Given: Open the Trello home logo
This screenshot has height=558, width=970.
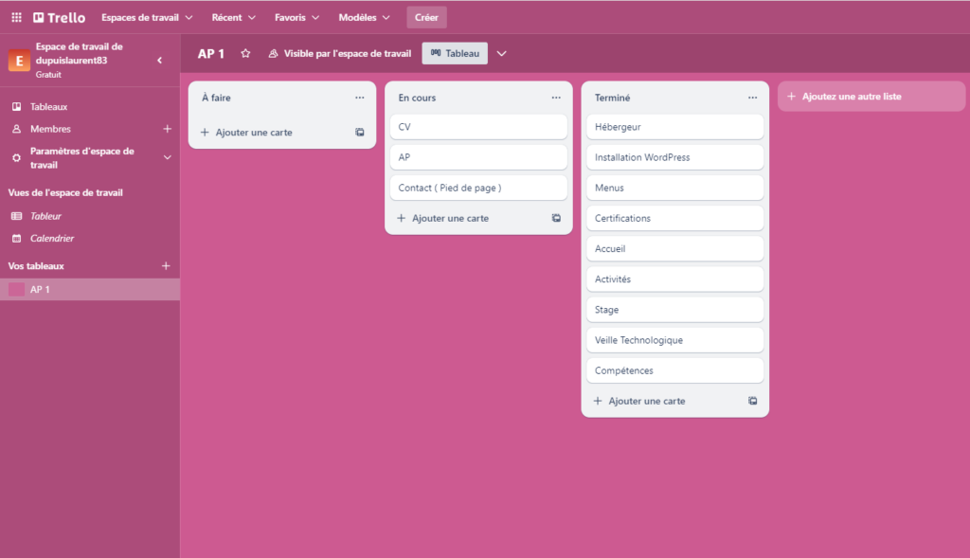Looking at the screenshot, I should [59, 17].
